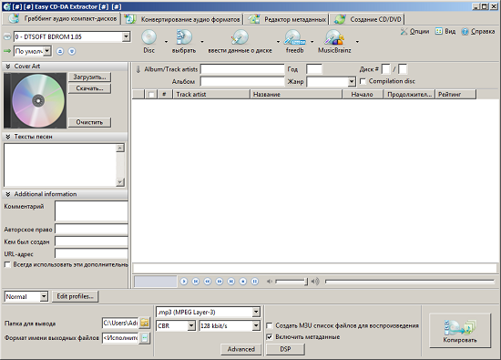Click the Опции tools icon

click(x=404, y=31)
